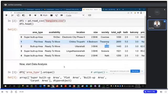
Task: Click the Run cell button
Action: [44, 15]
